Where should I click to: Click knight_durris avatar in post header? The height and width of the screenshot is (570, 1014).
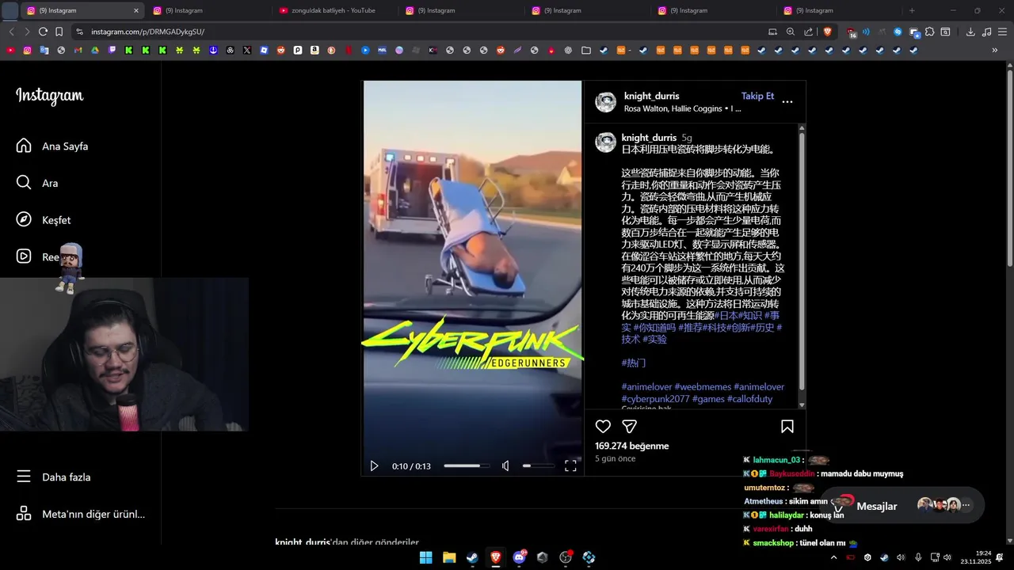[x=606, y=102]
